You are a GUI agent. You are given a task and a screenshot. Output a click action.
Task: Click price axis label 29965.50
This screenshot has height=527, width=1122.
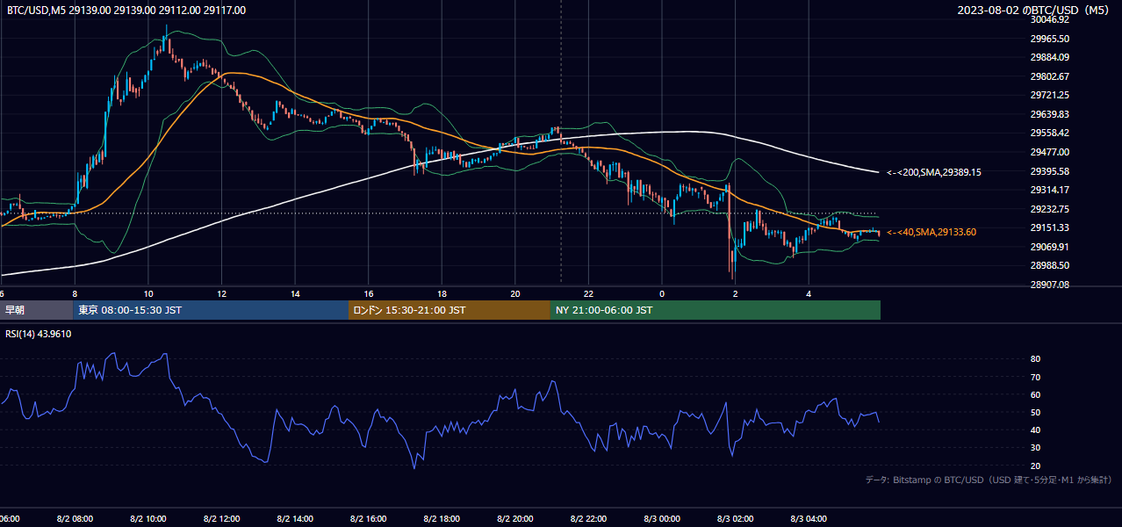(x=1050, y=39)
